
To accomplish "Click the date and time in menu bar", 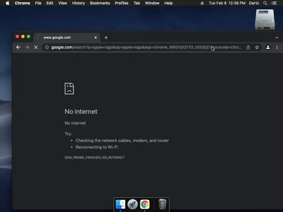I will pyautogui.click(x=227, y=3).
